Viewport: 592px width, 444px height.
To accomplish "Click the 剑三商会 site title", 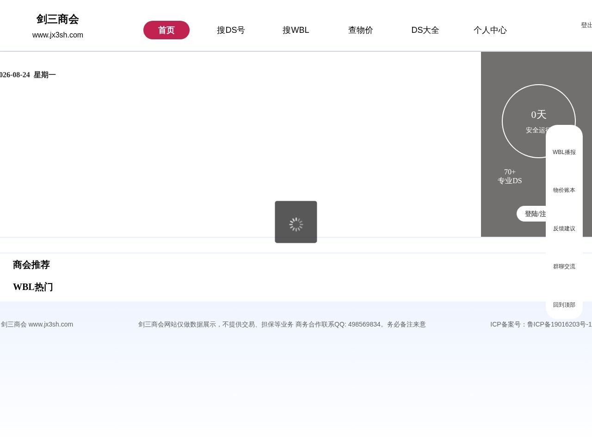I will (58, 19).
